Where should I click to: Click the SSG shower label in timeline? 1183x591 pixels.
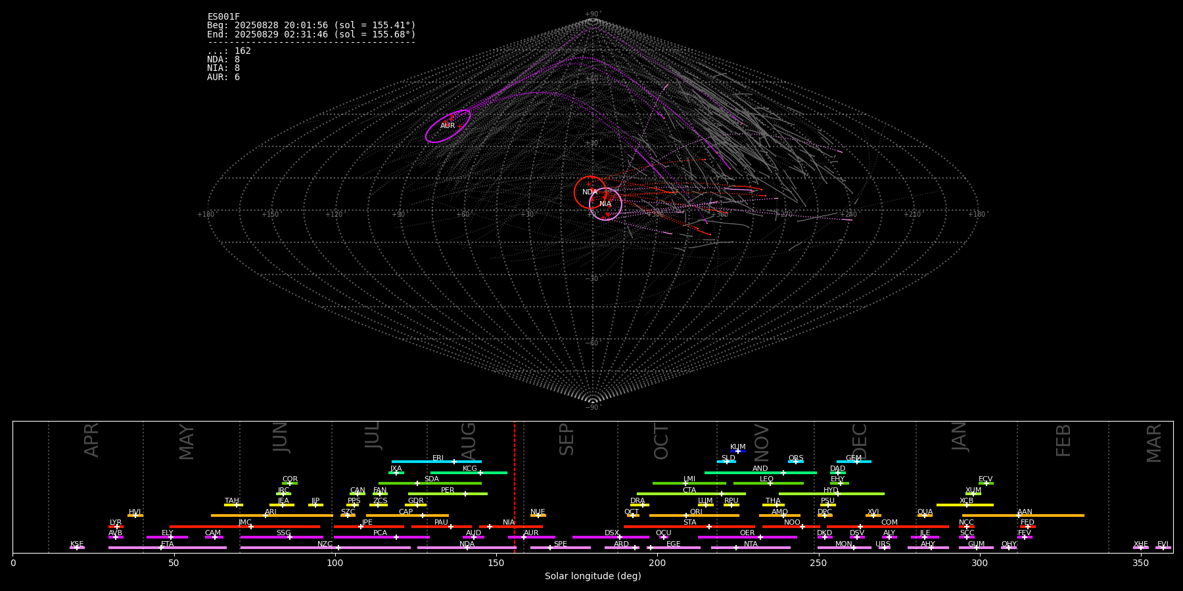point(283,533)
